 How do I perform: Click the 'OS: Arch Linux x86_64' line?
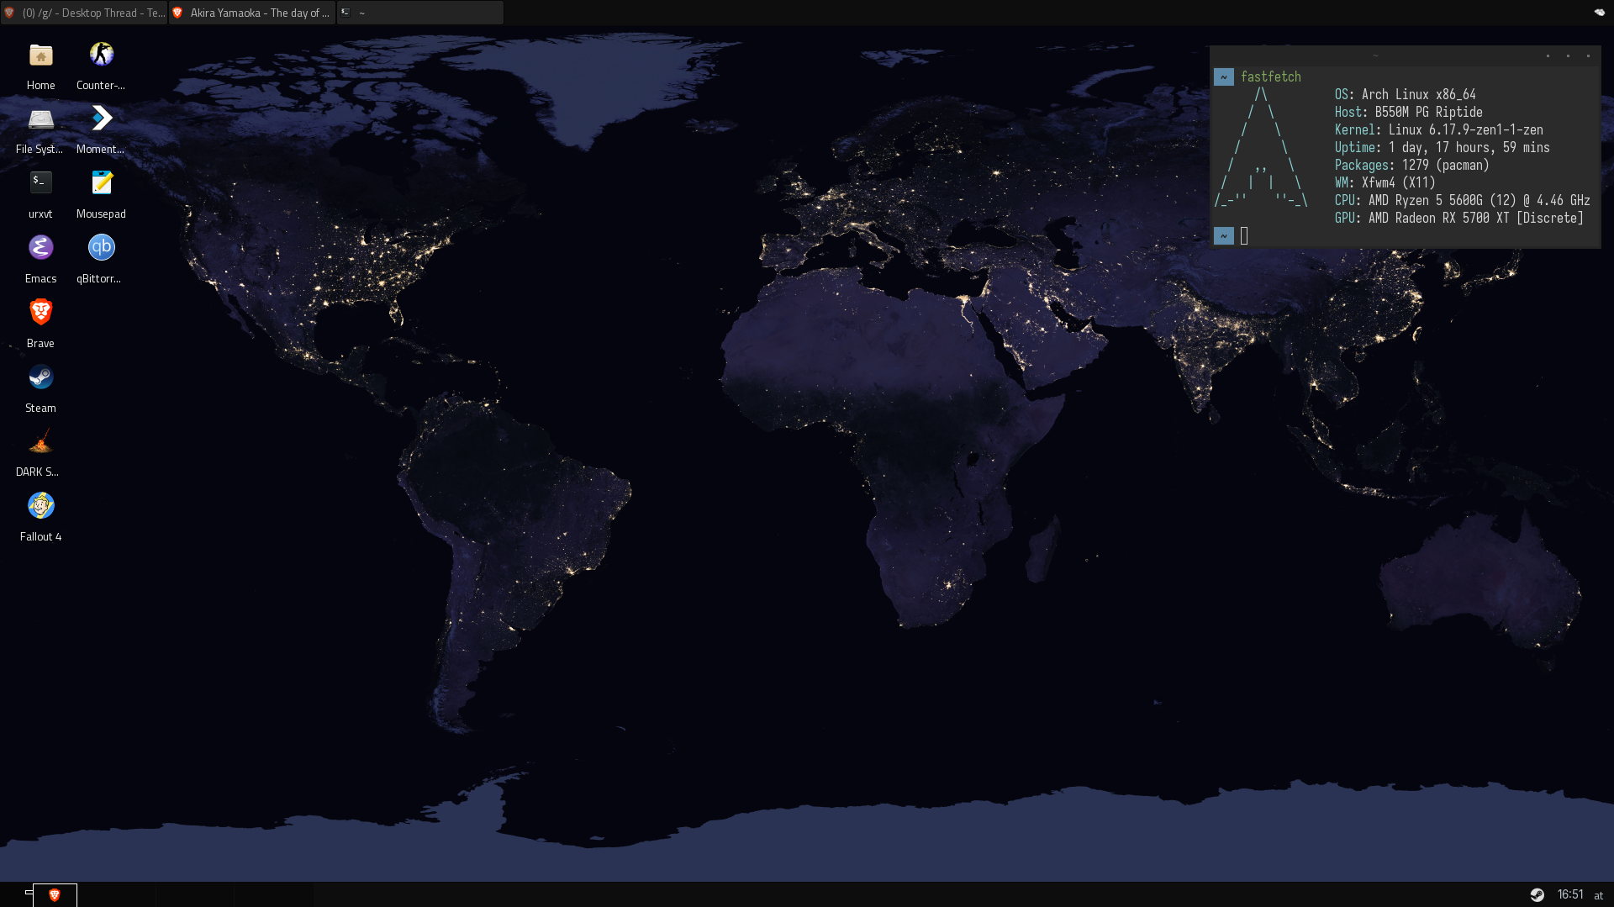point(1405,95)
